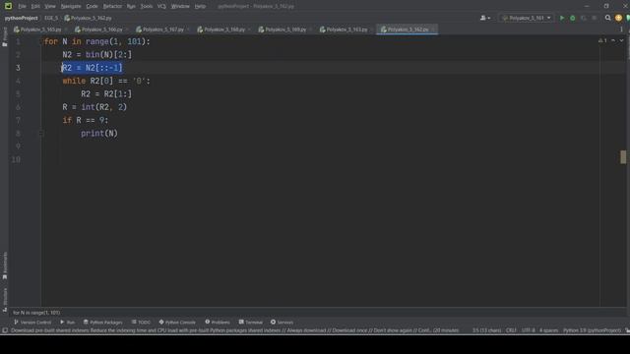
Task: Click the 4 spaces indent widget
Action: point(549,330)
